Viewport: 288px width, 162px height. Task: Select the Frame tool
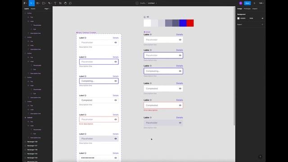pos(37,3)
